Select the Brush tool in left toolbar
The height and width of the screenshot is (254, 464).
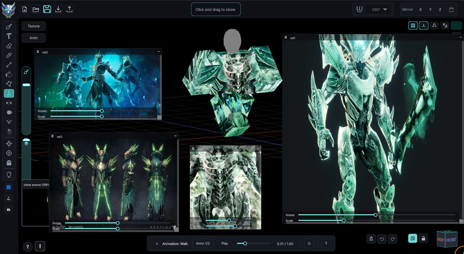click(x=9, y=27)
